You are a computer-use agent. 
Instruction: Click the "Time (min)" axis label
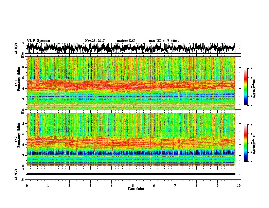point(136,189)
